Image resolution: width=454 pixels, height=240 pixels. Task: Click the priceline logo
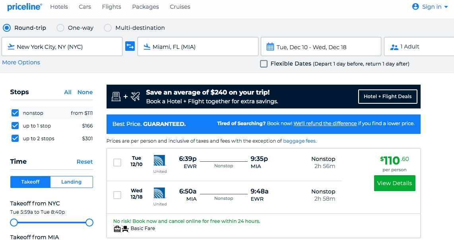(25, 7)
